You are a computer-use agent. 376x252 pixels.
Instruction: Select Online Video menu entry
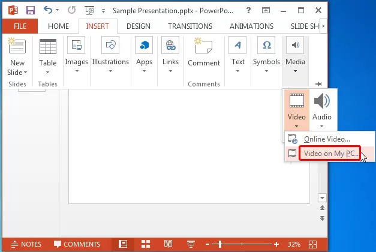pos(327,139)
